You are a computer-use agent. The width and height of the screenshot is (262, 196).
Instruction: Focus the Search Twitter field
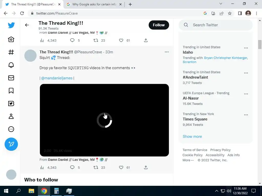tap(215, 25)
